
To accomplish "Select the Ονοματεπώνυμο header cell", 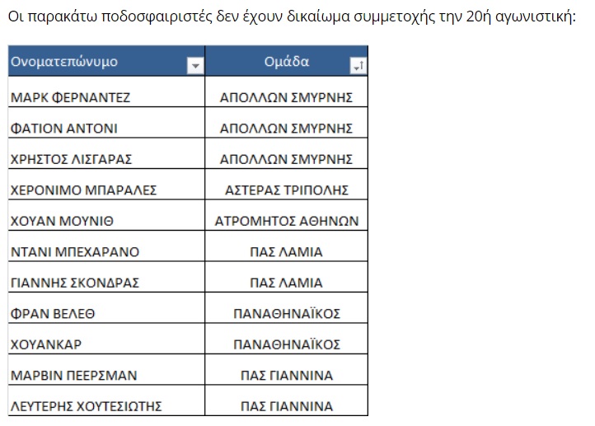I will pyautogui.click(x=106, y=61).
